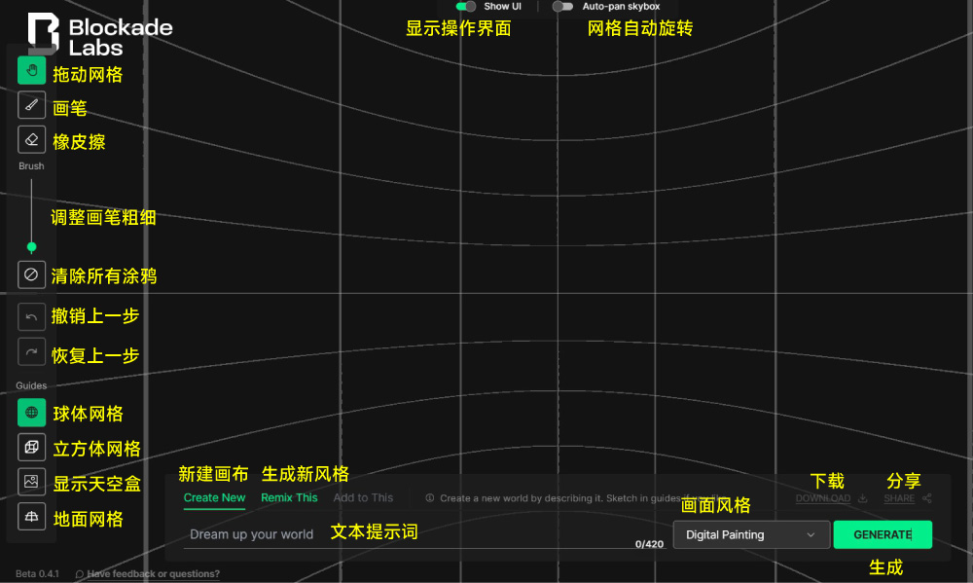
Task: Click the SHARE link
Action: 895,498
